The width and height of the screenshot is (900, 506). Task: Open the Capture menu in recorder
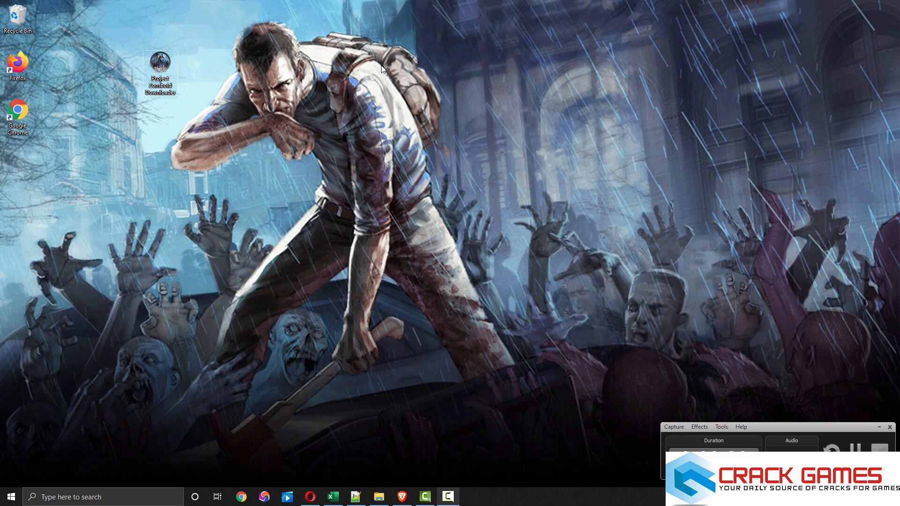point(674,427)
